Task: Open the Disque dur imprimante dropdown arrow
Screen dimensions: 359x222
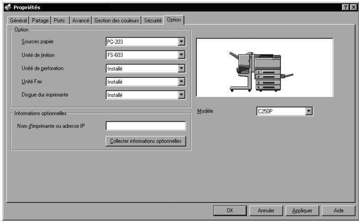Action: point(181,95)
